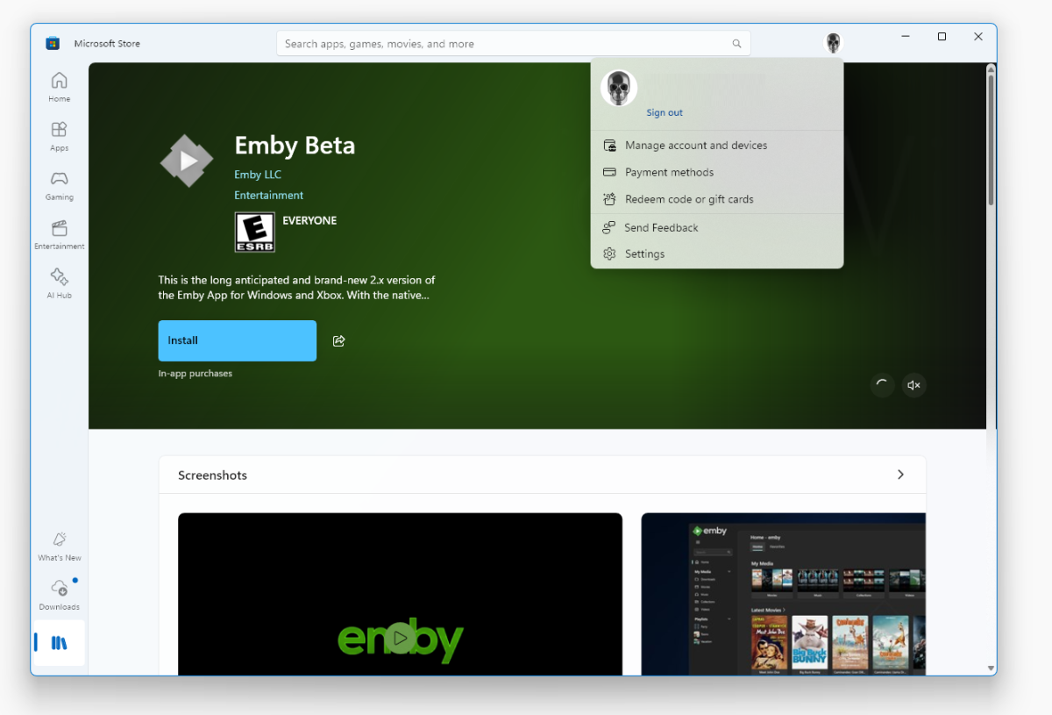Open the Library icon in sidebar
This screenshot has width=1052, height=715.
(x=59, y=643)
